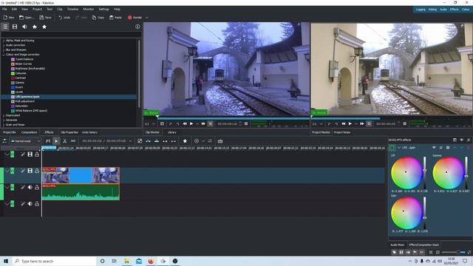Expand Alpha, Mask and Keying category

coord(4,41)
